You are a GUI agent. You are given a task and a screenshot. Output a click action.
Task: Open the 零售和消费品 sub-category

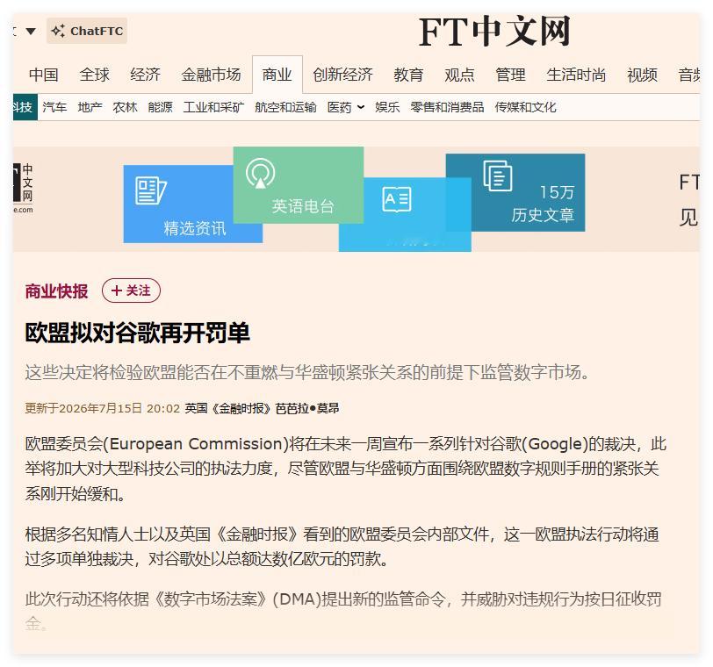(x=447, y=107)
